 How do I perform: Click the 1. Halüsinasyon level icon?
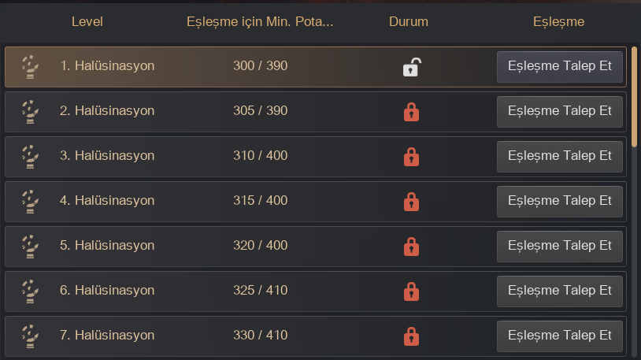pos(30,67)
